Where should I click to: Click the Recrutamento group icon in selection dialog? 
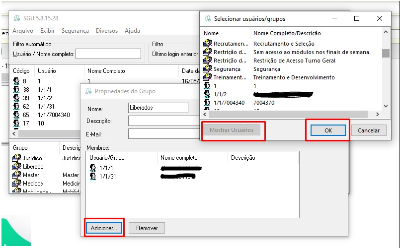tap(207, 44)
